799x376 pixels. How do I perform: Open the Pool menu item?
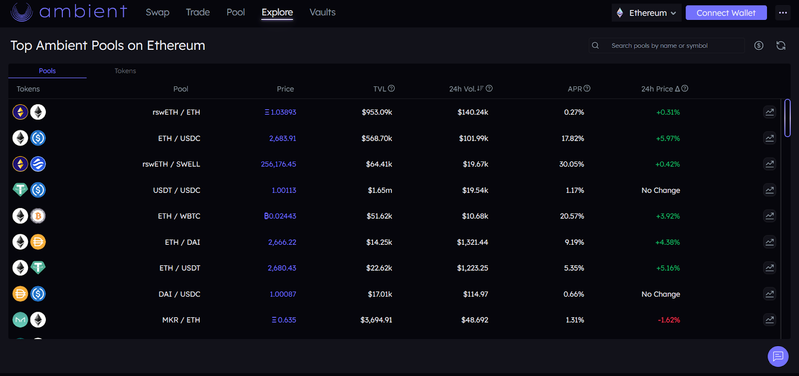pos(236,12)
